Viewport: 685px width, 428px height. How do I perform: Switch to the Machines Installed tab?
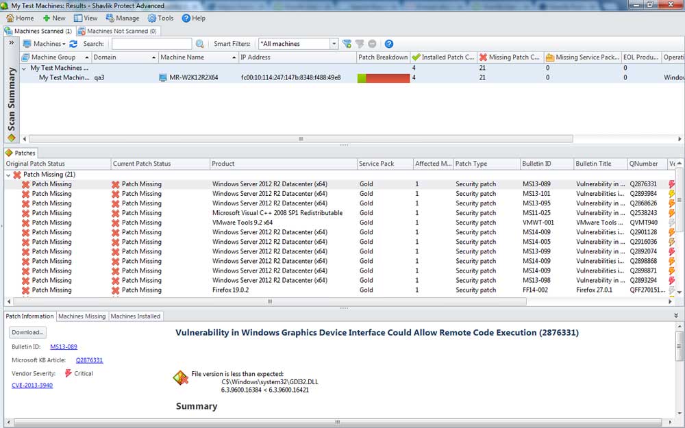(x=136, y=316)
